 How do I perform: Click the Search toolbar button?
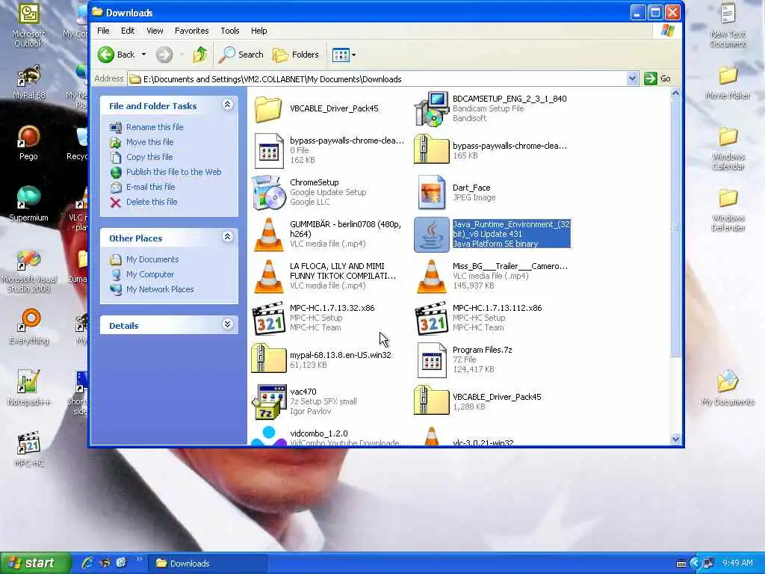pos(241,55)
